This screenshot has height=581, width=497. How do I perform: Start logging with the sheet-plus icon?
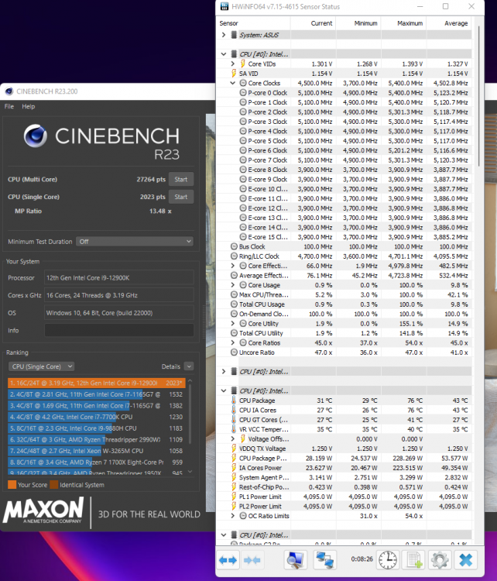tap(413, 560)
